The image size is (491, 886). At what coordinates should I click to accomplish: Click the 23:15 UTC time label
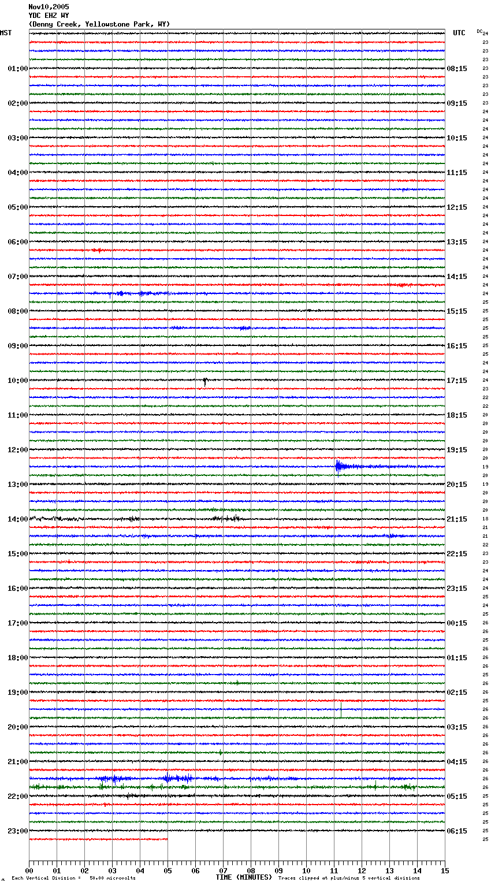[x=457, y=589]
